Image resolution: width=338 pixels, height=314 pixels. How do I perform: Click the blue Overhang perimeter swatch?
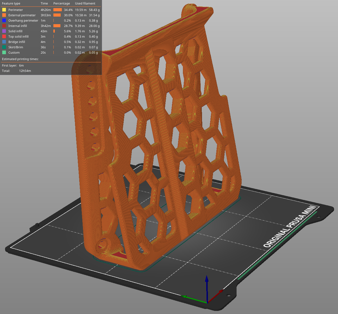coord(3,20)
